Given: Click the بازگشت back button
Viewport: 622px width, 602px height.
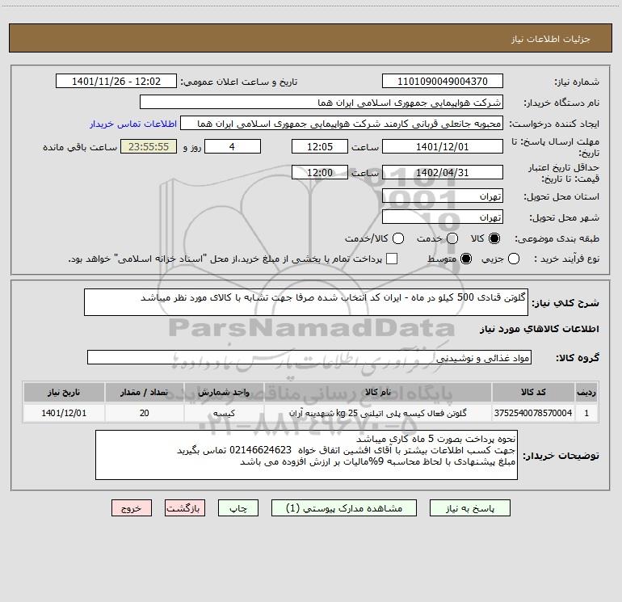Looking at the screenshot, I should coord(185,508).
